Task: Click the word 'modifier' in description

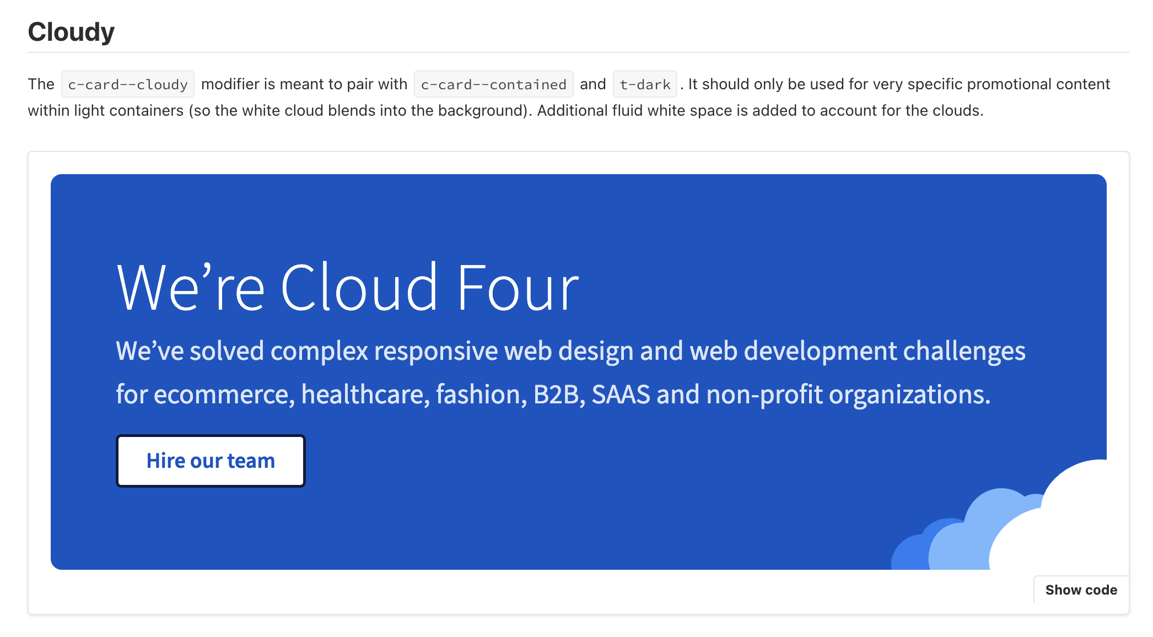Action: (230, 84)
